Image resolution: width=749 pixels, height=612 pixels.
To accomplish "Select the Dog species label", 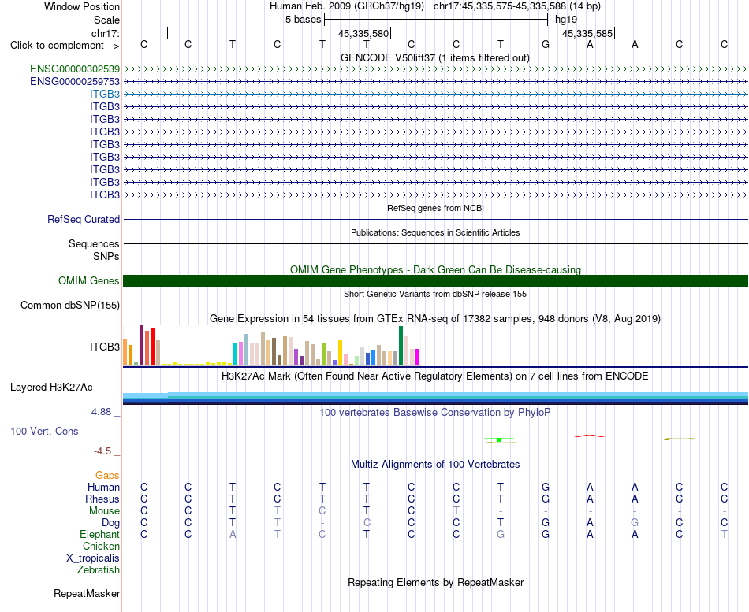I will point(111,523).
